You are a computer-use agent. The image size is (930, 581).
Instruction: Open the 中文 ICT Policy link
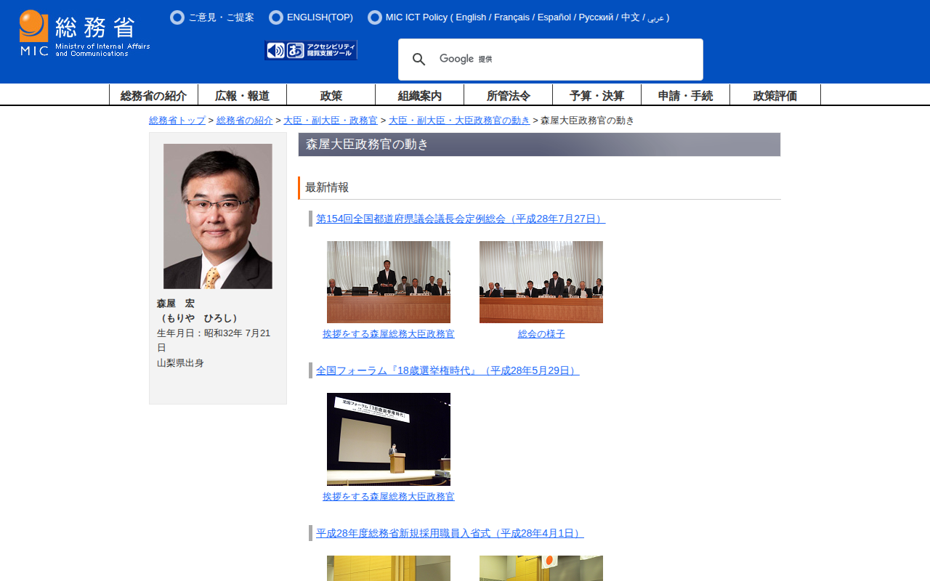coord(630,17)
